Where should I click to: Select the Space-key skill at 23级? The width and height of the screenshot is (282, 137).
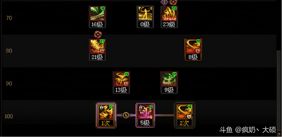[x=169, y=13]
